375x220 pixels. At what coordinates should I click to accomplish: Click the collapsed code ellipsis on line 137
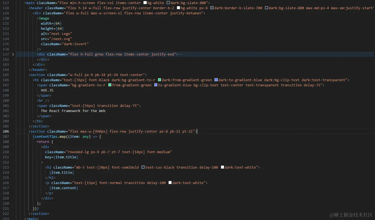(x=180, y=54)
